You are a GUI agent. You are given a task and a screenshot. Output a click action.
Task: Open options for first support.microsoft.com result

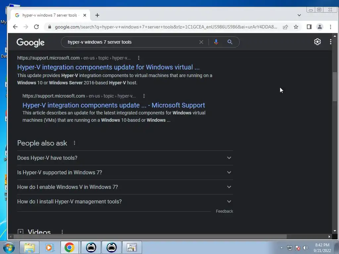[x=139, y=58]
